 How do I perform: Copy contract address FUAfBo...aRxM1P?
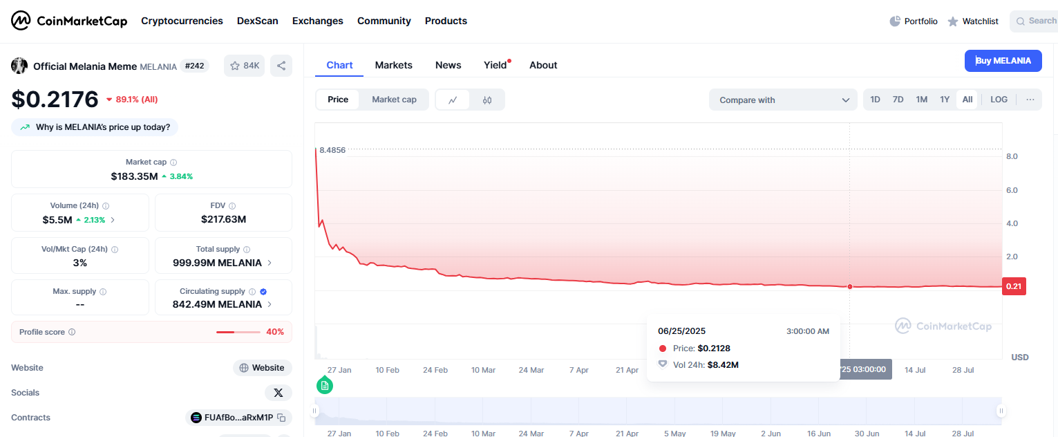point(281,418)
